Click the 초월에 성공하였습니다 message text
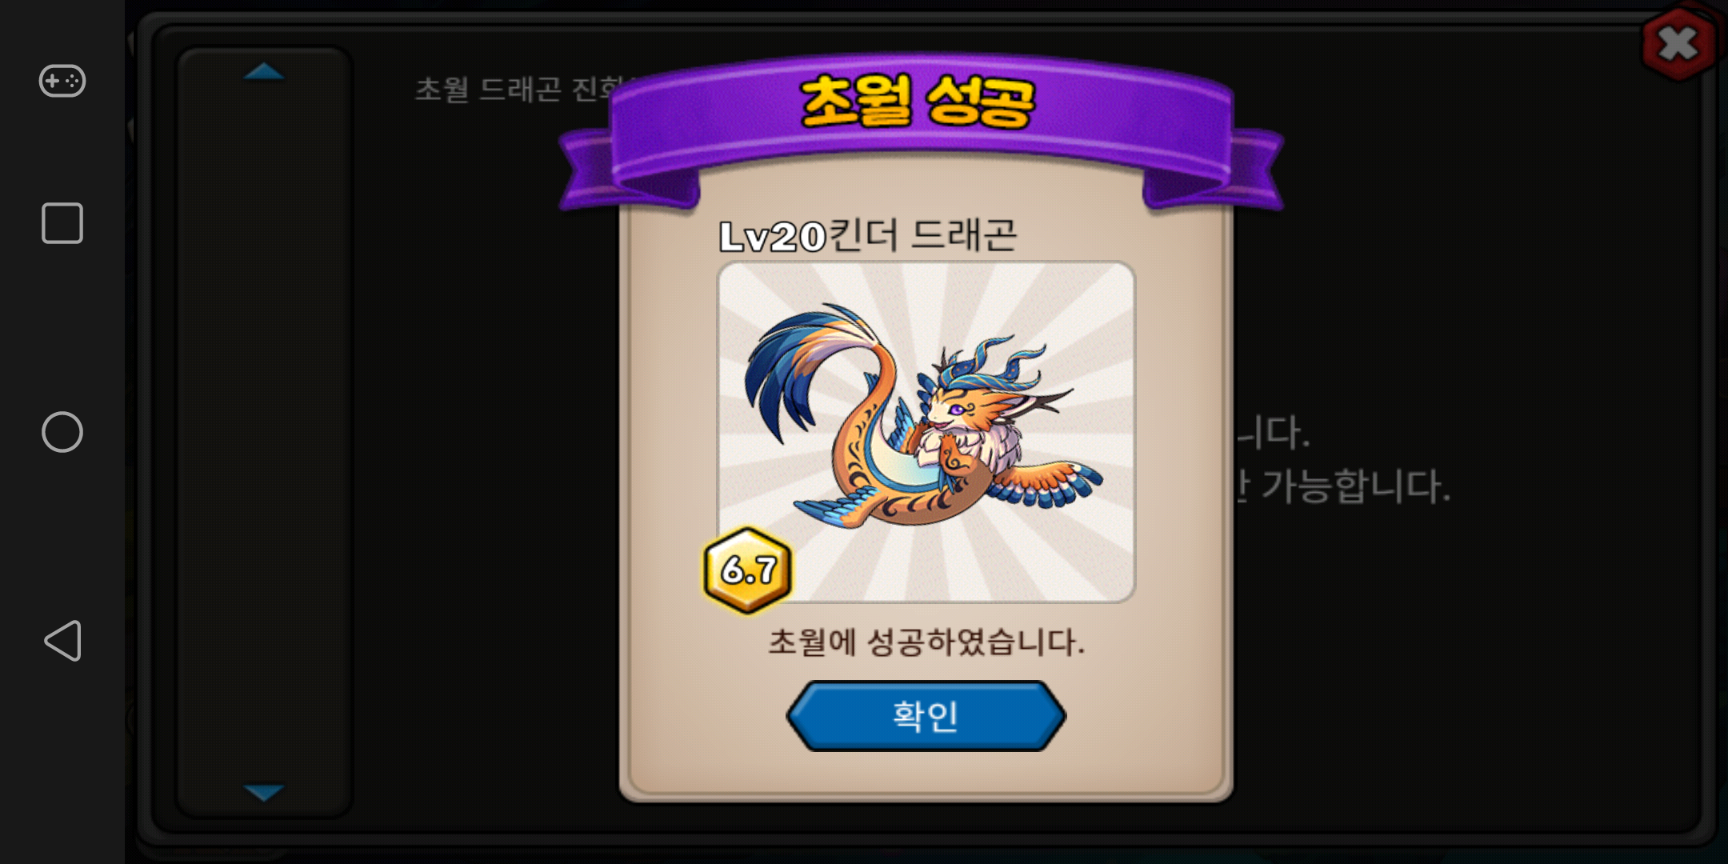 (926, 642)
